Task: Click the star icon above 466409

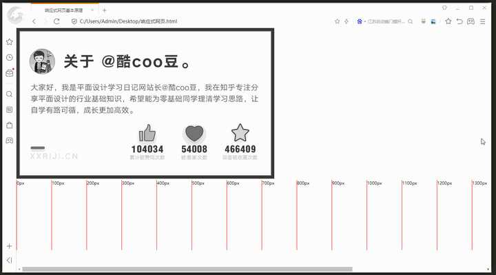Action: 240,132
